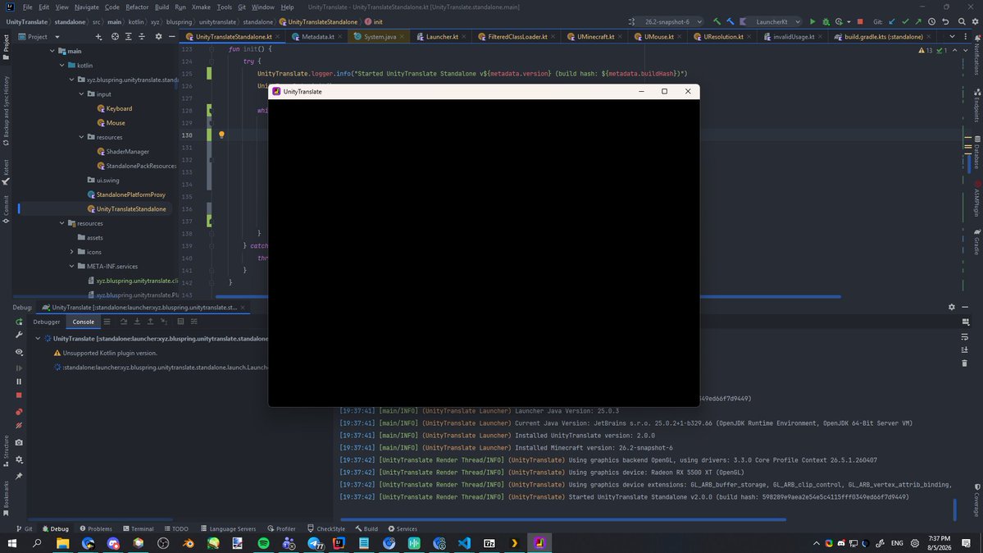Expand the icons folder in project tree
Viewport: 983px width, 553px height.
tap(72, 252)
